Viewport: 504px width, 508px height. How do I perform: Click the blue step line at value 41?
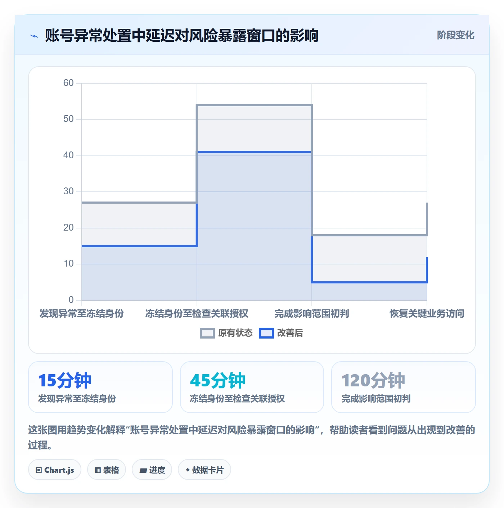tap(254, 152)
